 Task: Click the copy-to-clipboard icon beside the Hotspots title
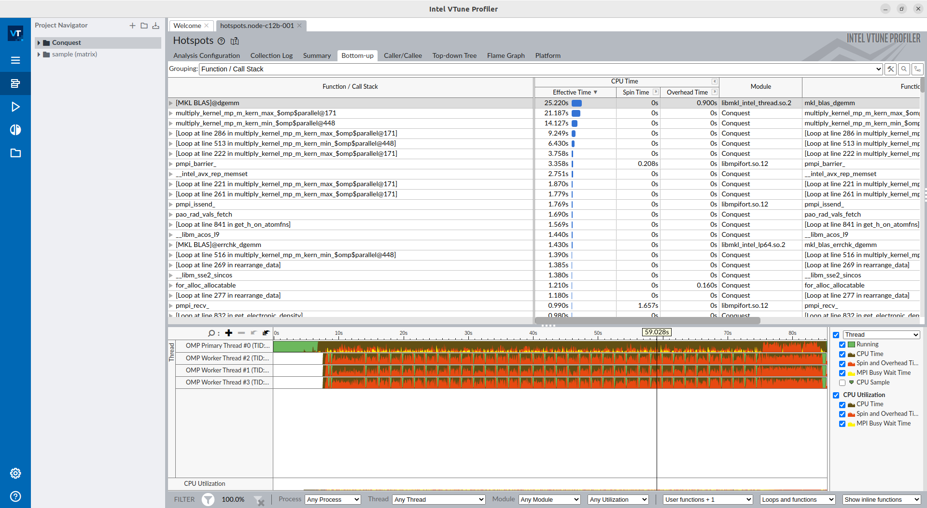[x=235, y=41]
